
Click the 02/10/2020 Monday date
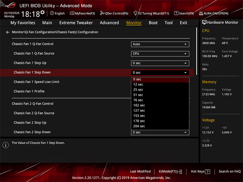tap(12, 14)
